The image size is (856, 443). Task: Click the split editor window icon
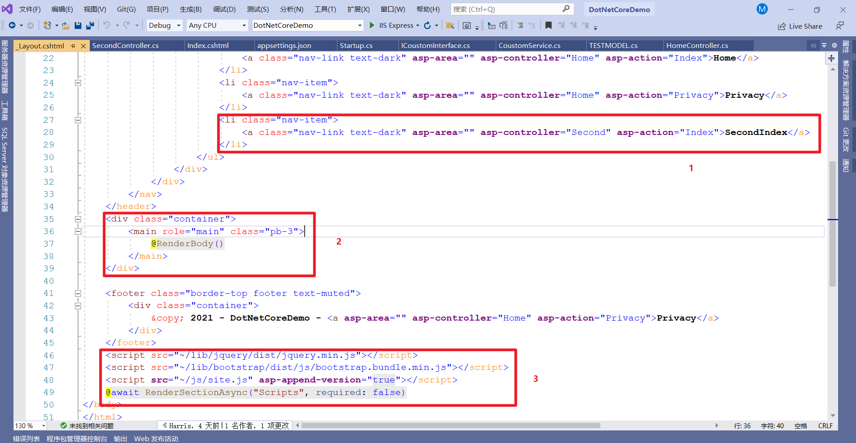(x=831, y=58)
